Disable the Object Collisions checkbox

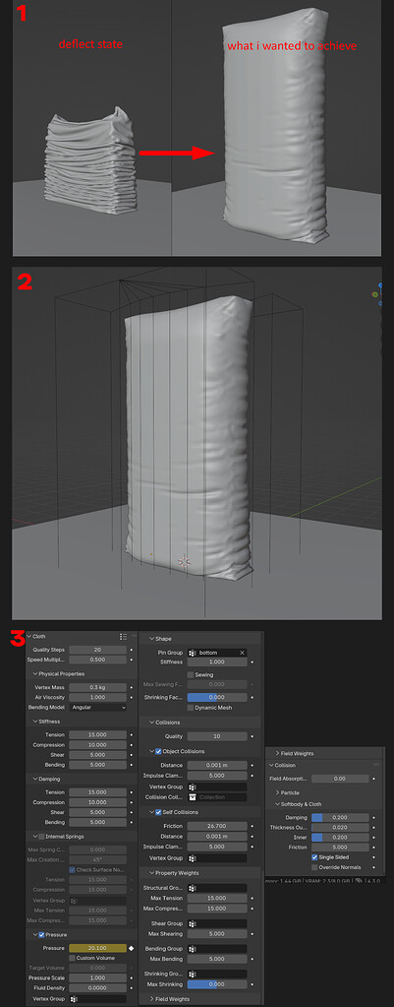pos(158,751)
